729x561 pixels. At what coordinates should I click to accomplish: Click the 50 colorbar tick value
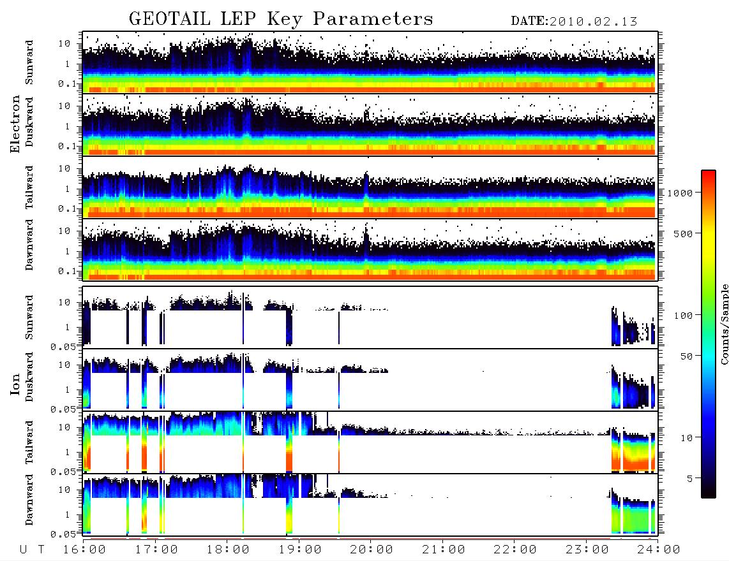coord(686,356)
